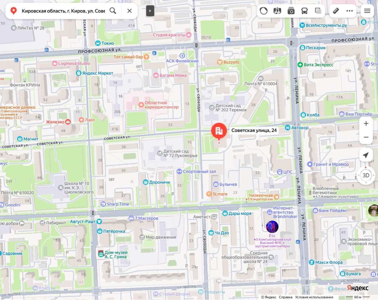This screenshot has height=300, width=378.
Task: Click inside the address search field
Action: (63, 11)
